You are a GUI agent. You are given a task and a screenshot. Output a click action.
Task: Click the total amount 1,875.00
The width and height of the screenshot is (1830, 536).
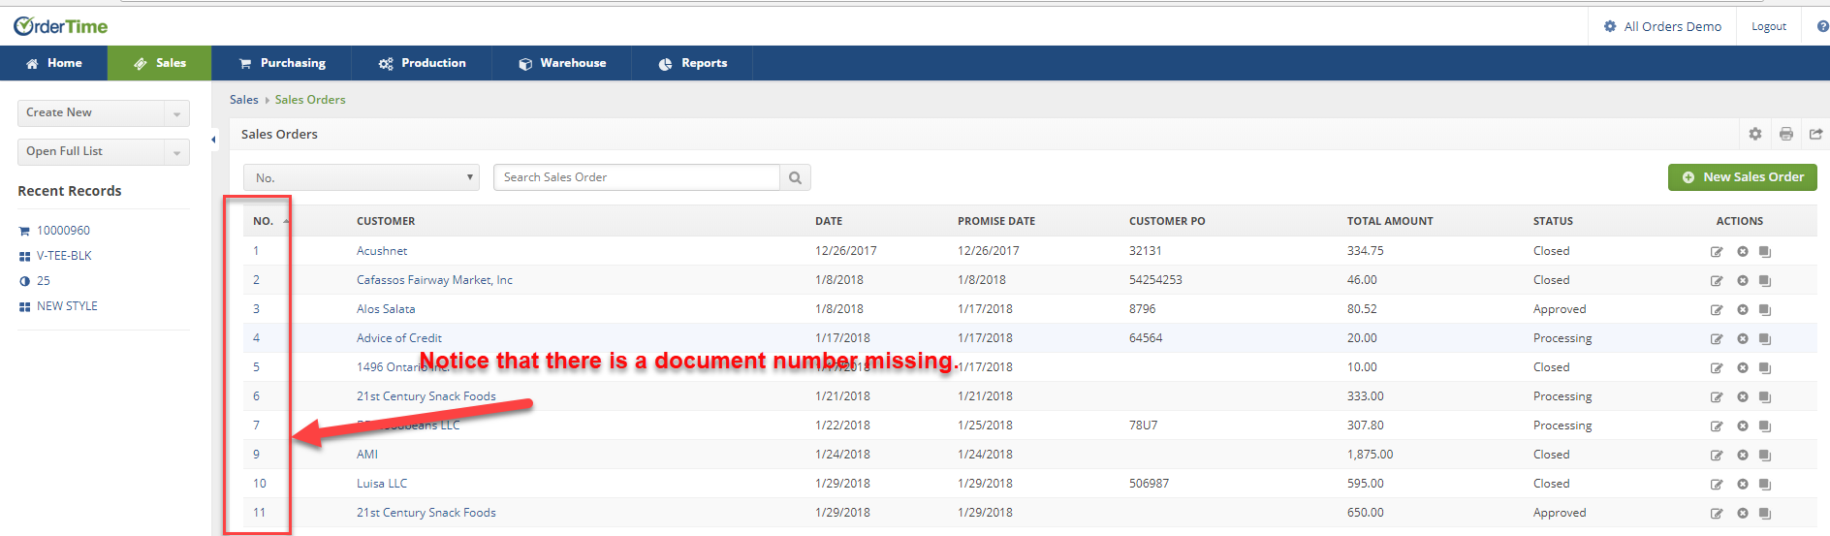(x=1370, y=455)
